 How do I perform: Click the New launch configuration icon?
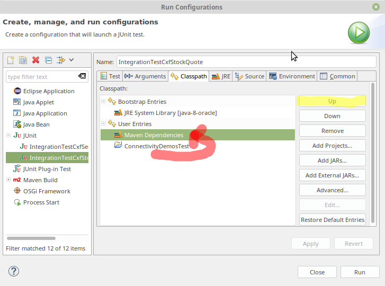(11, 60)
